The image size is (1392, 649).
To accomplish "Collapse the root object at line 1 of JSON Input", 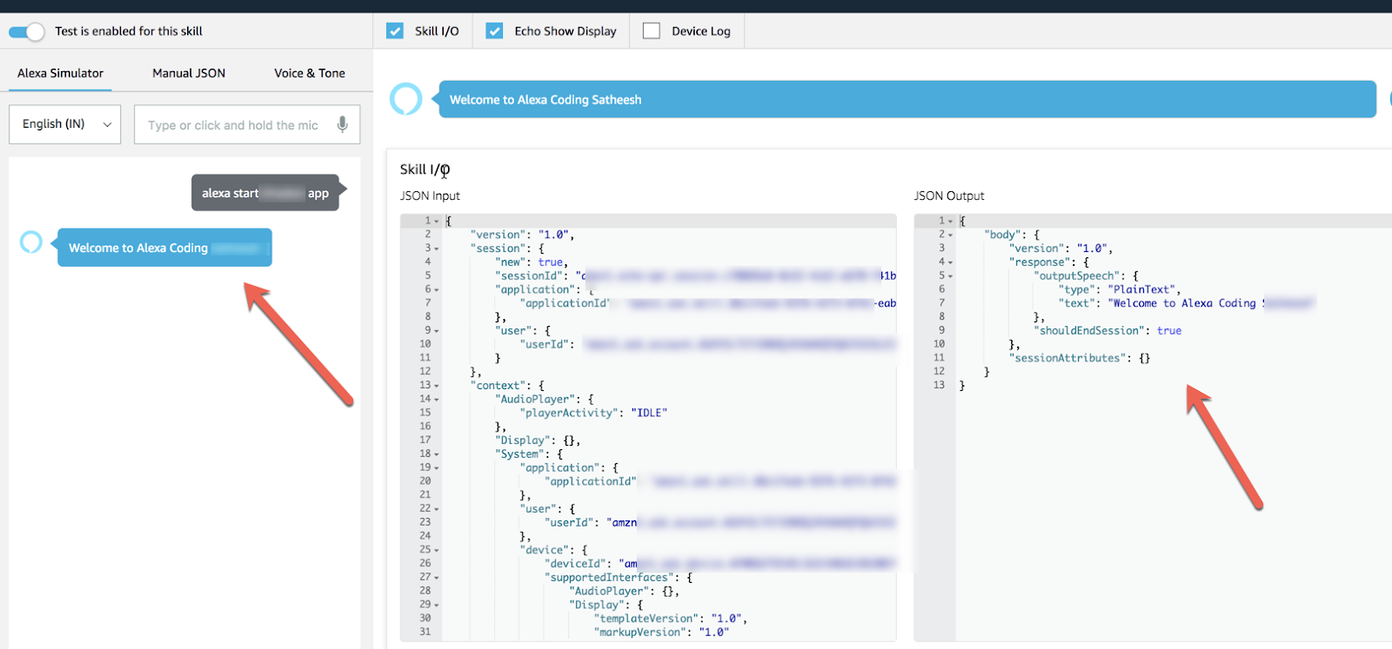I will click(x=437, y=222).
